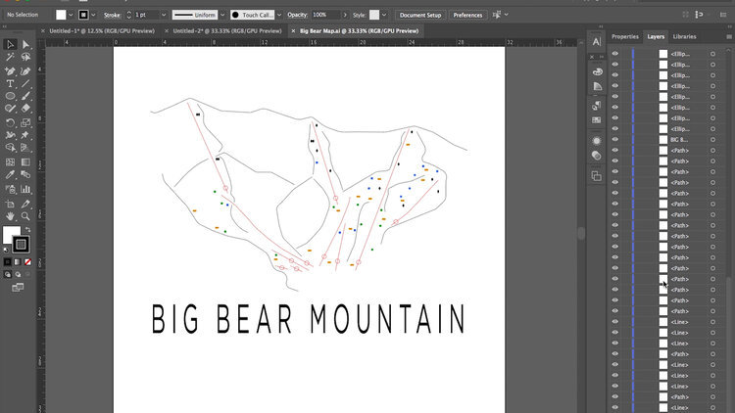
Task: Select the Blend tool
Action: [x=25, y=174]
